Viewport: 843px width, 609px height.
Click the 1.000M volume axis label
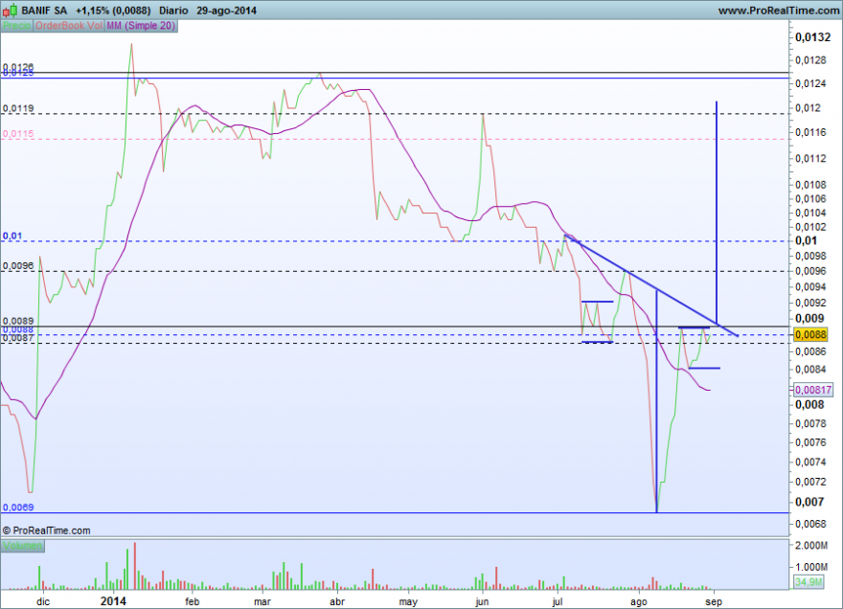tap(811, 567)
